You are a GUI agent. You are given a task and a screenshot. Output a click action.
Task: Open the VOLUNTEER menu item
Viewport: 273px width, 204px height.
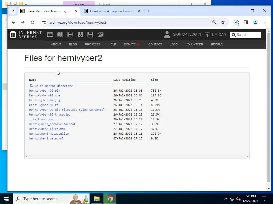tap(194, 44)
